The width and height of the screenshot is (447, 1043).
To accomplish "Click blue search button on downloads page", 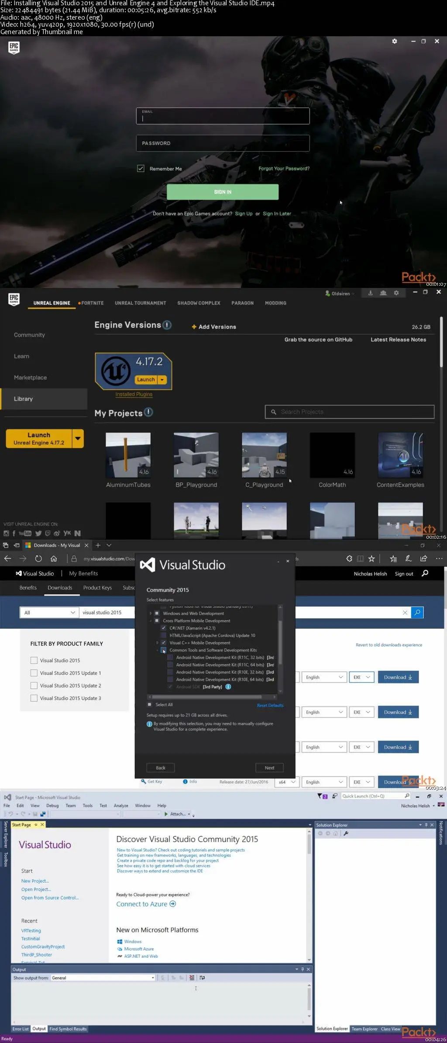I will [417, 613].
